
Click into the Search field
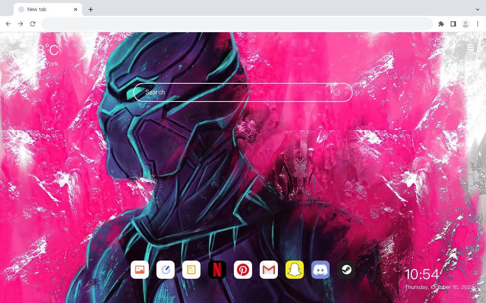[243, 92]
